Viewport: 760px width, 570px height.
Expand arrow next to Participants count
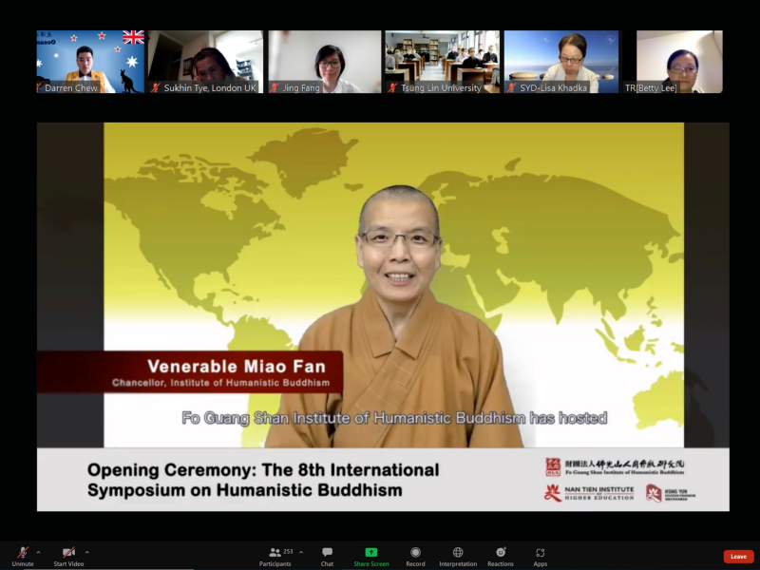(301, 552)
